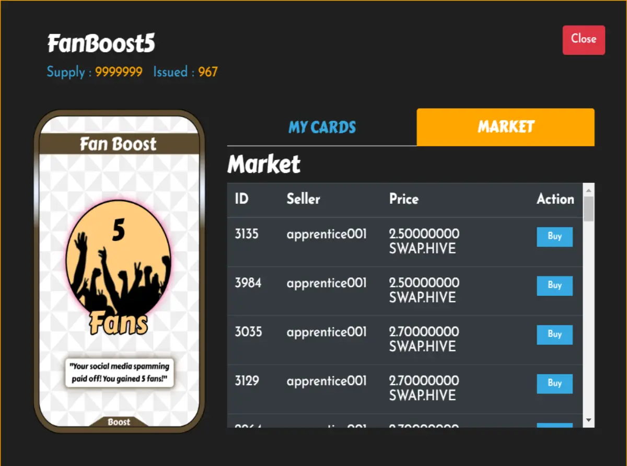Click the Seller column header
The width and height of the screenshot is (627, 466).
click(x=303, y=199)
